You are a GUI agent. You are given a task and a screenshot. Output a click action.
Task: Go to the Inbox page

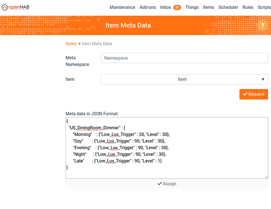[166, 7]
